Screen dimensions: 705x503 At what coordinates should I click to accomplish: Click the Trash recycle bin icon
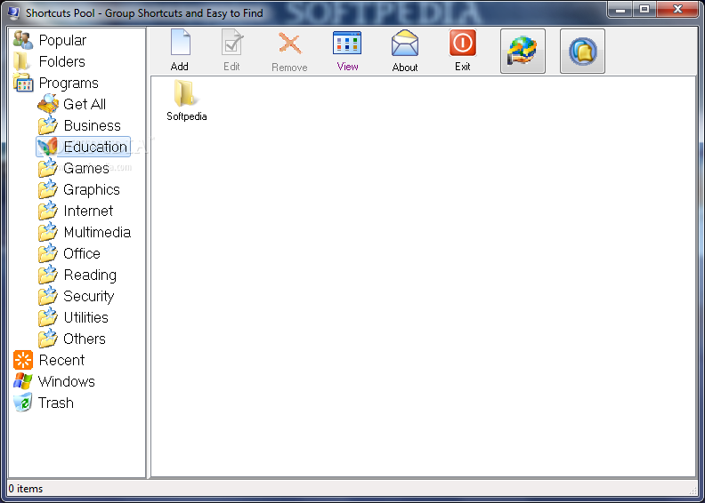pyautogui.click(x=22, y=403)
